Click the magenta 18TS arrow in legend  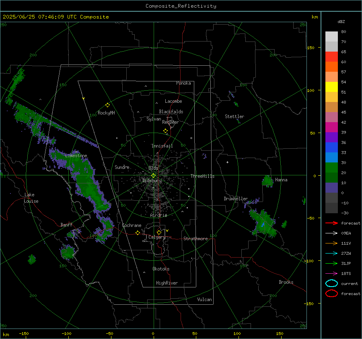click(x=331, y=274)
